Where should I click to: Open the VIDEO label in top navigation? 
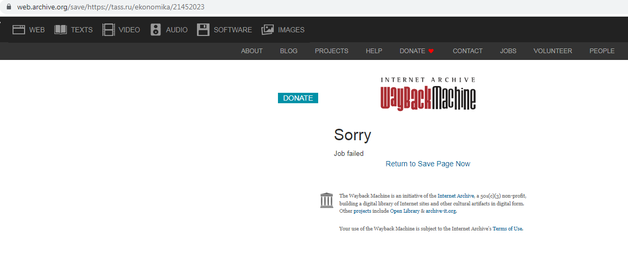[x=130, y=30]
